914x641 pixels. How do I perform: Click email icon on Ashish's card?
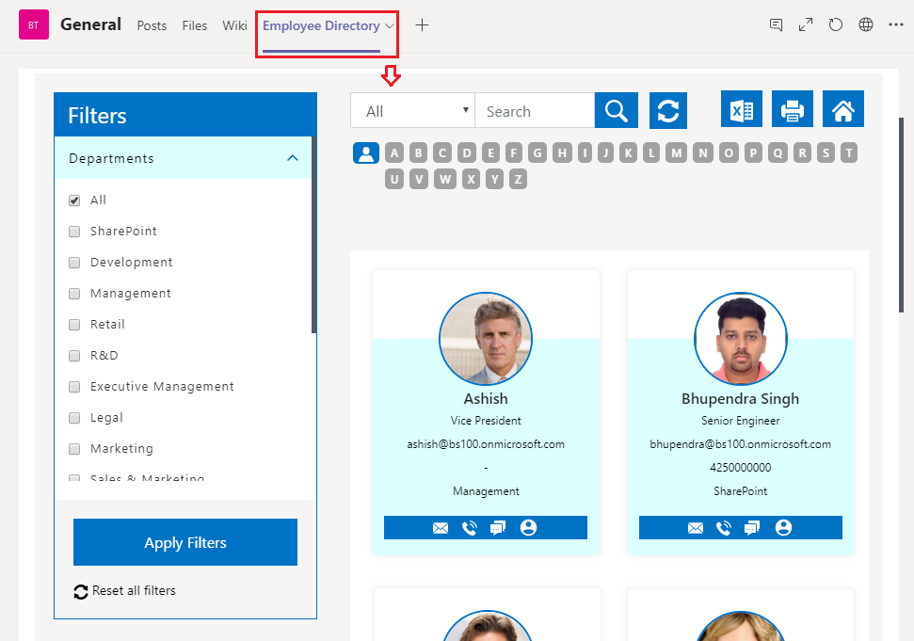click(441, 528)
